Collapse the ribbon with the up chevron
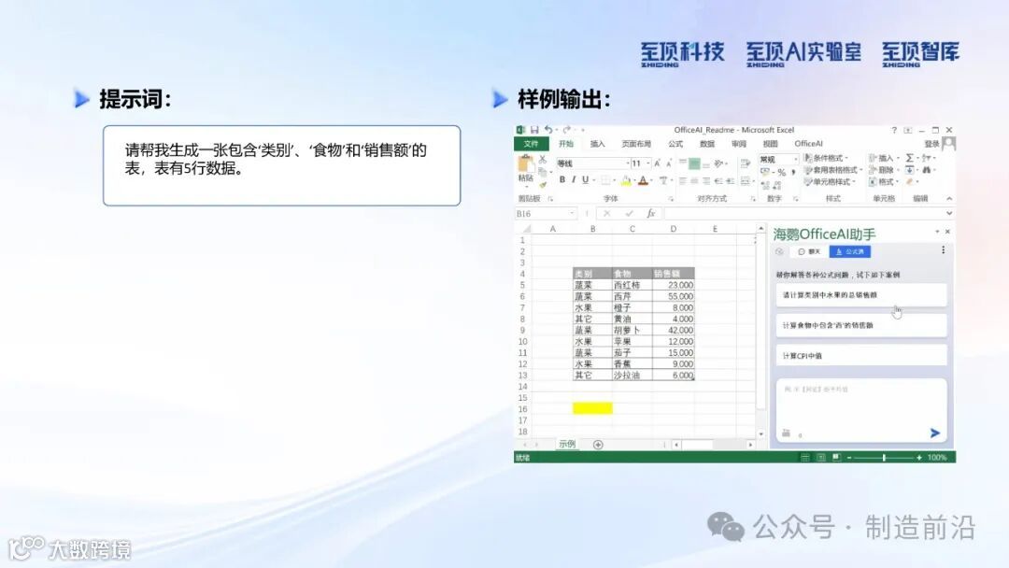The height and width of the screenshot is (568, 1009). click(949, 198)
